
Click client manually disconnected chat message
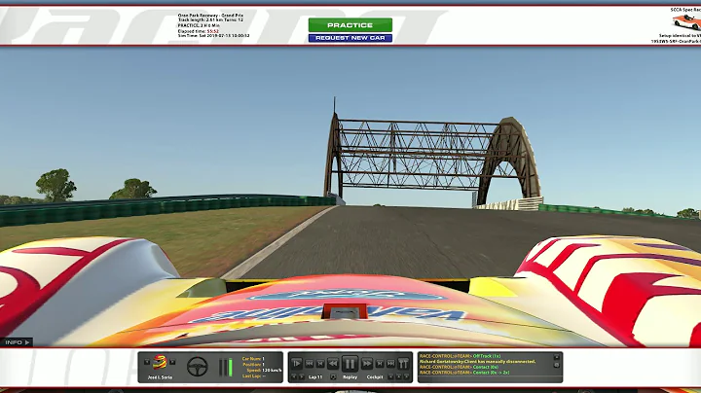tap(477, 361)
